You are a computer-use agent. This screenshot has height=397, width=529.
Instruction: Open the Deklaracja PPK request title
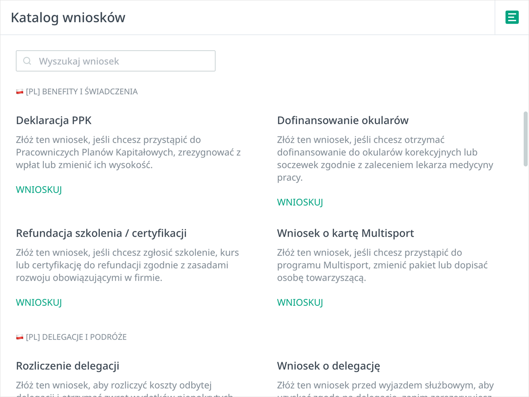pos(54,120)
